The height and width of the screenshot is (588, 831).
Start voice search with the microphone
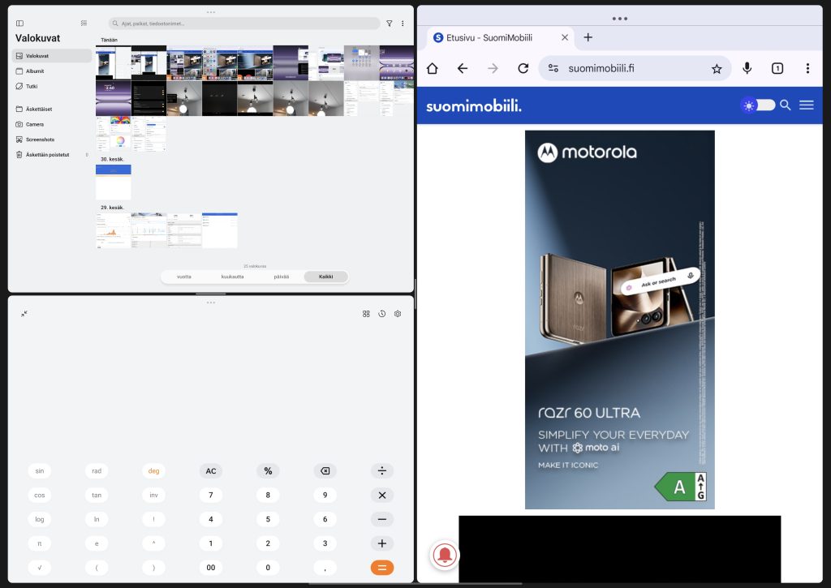pyautogui.click(x=747, y=68)
